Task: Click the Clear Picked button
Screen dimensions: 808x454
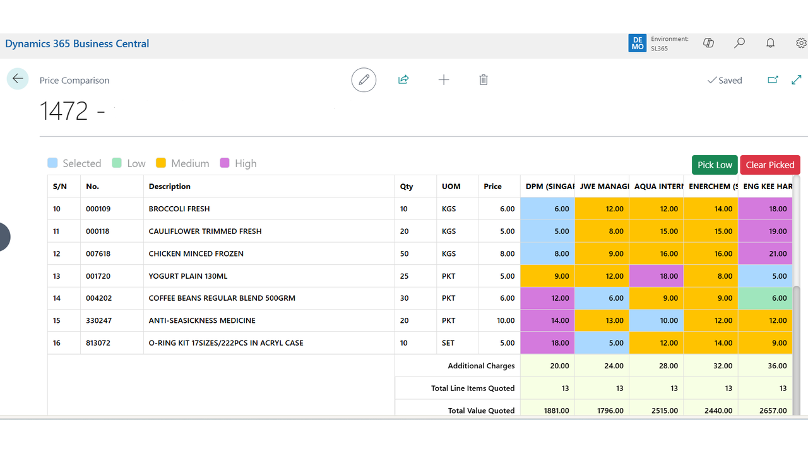Action: point(770,165)
